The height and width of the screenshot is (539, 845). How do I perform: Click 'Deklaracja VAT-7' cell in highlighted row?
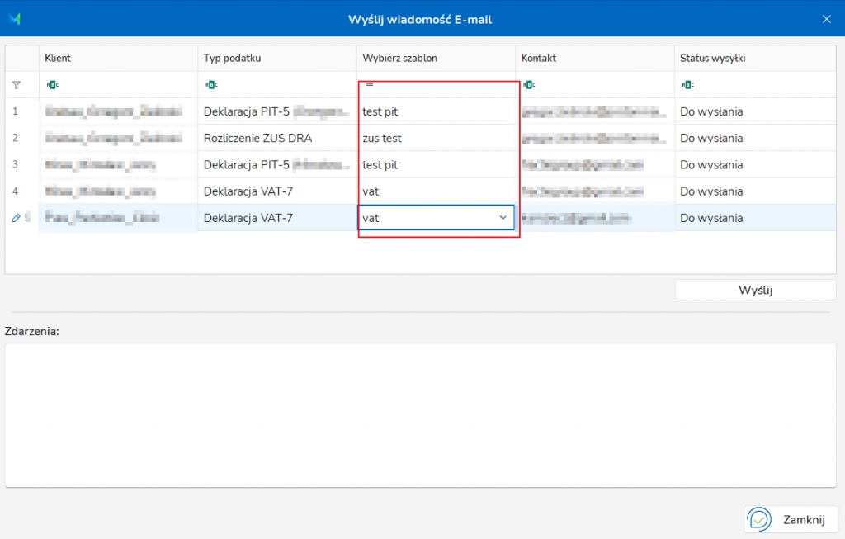277,218
